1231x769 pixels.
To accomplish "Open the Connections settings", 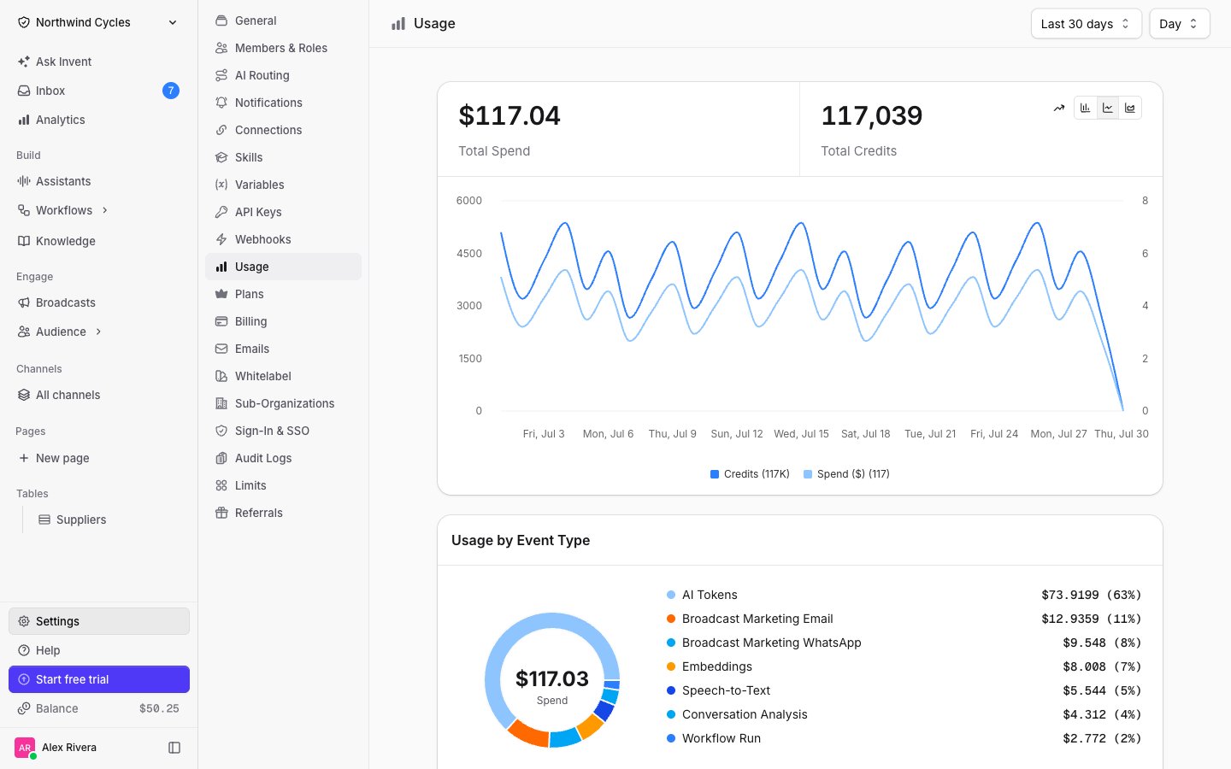I will tap(283, 130).
